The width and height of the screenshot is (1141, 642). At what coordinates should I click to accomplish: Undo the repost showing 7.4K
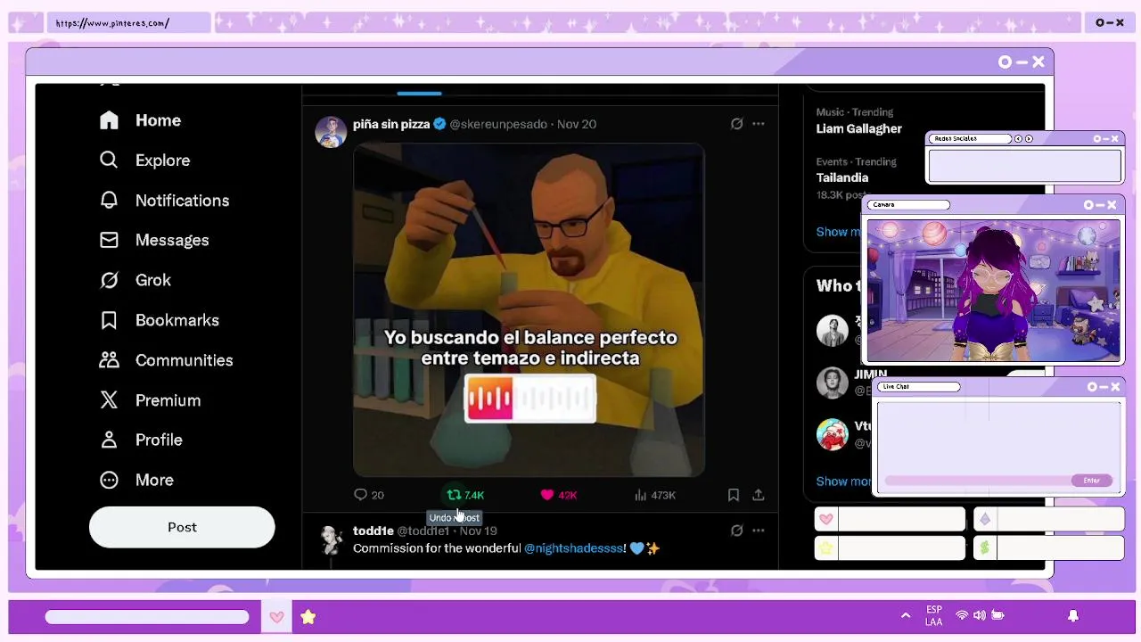click(x=464, y=495)
